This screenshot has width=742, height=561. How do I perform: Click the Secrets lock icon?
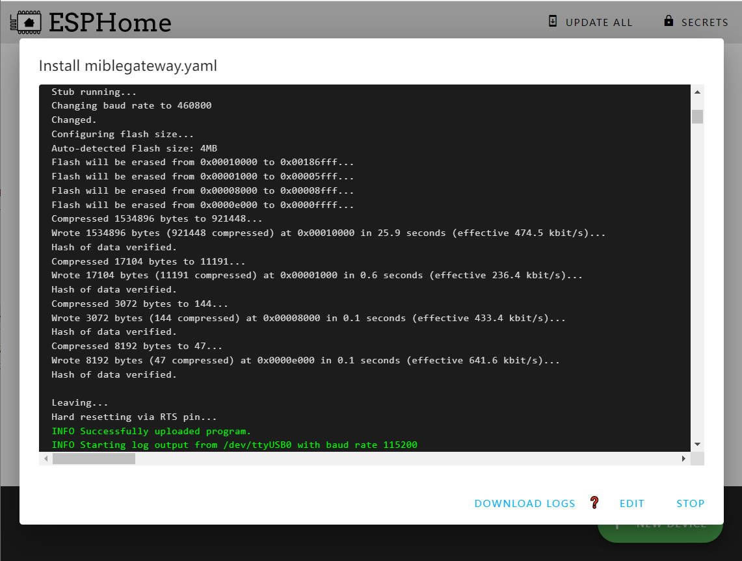point(668,21)
